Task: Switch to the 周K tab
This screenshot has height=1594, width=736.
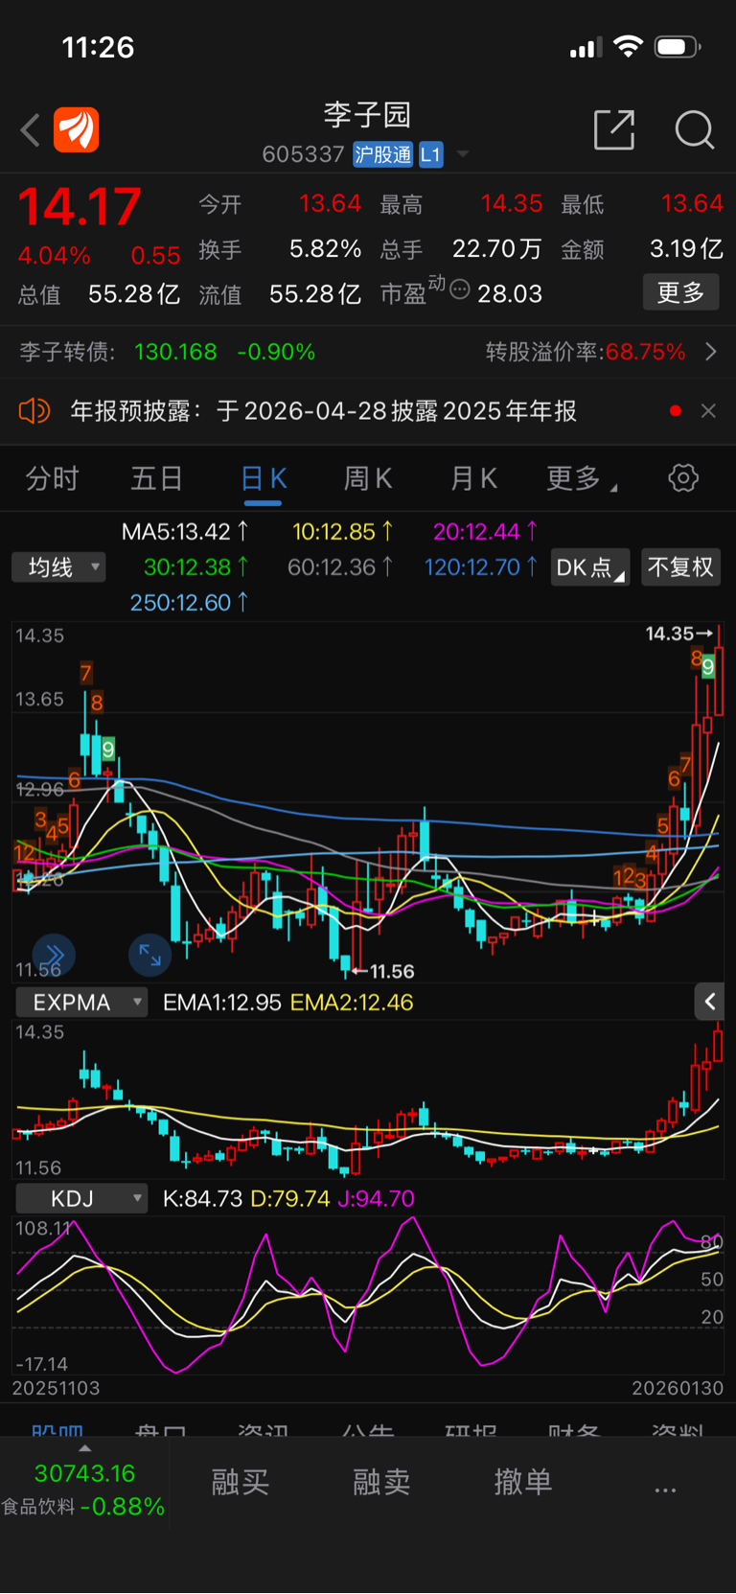Action: [x=368, y=478]
